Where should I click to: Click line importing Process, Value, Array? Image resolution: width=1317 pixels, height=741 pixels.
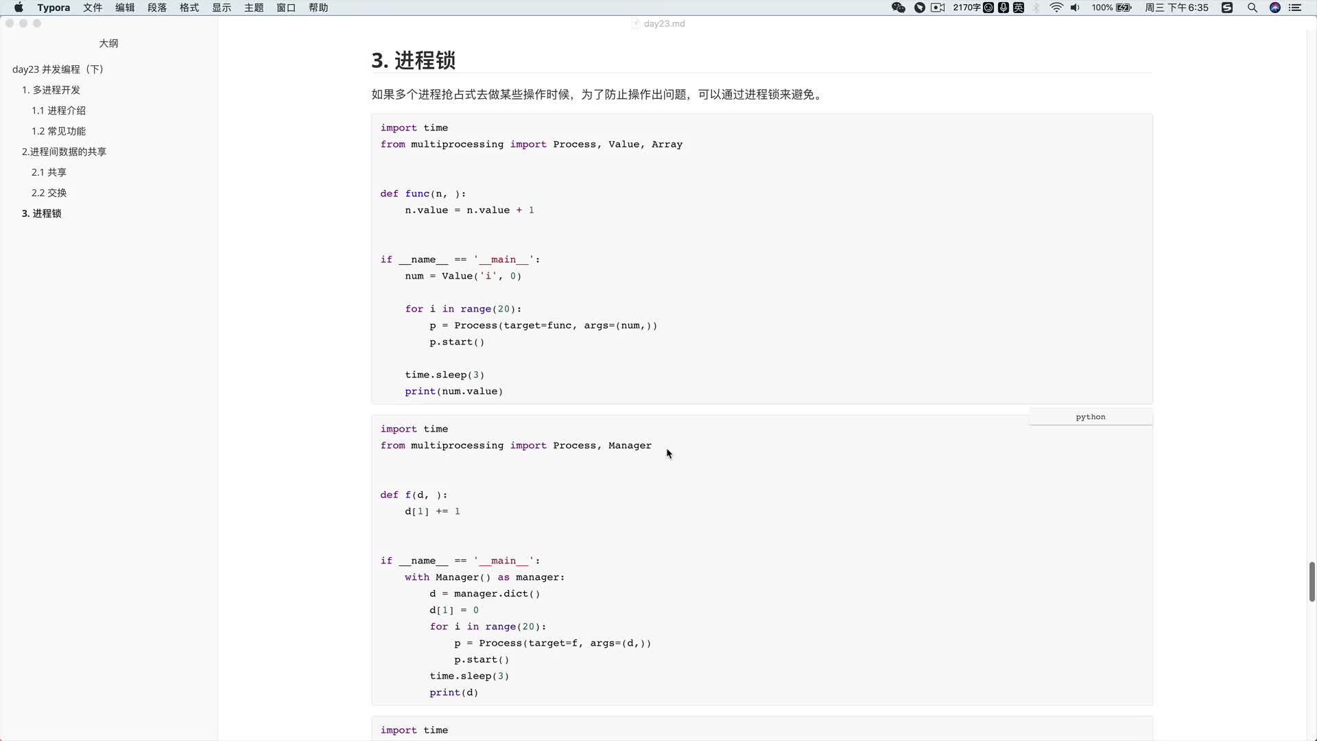[x=531, y=145]
